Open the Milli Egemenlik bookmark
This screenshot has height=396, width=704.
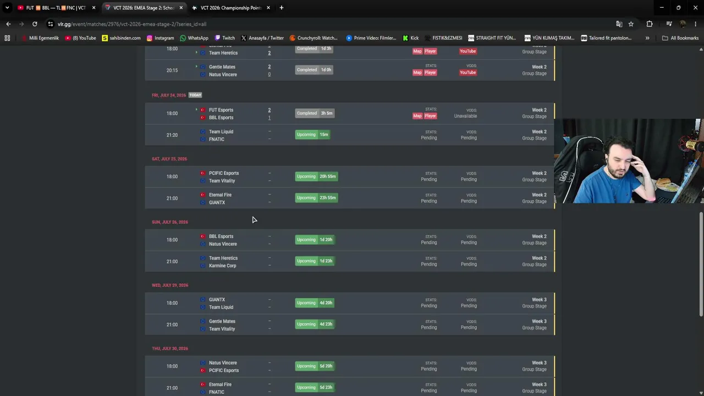pos(40,38)
